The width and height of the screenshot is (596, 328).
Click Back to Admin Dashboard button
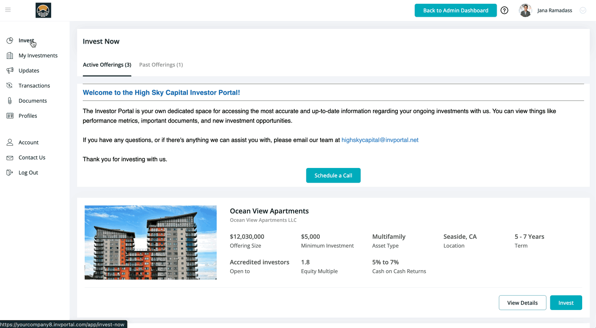(x=456, y=10)
